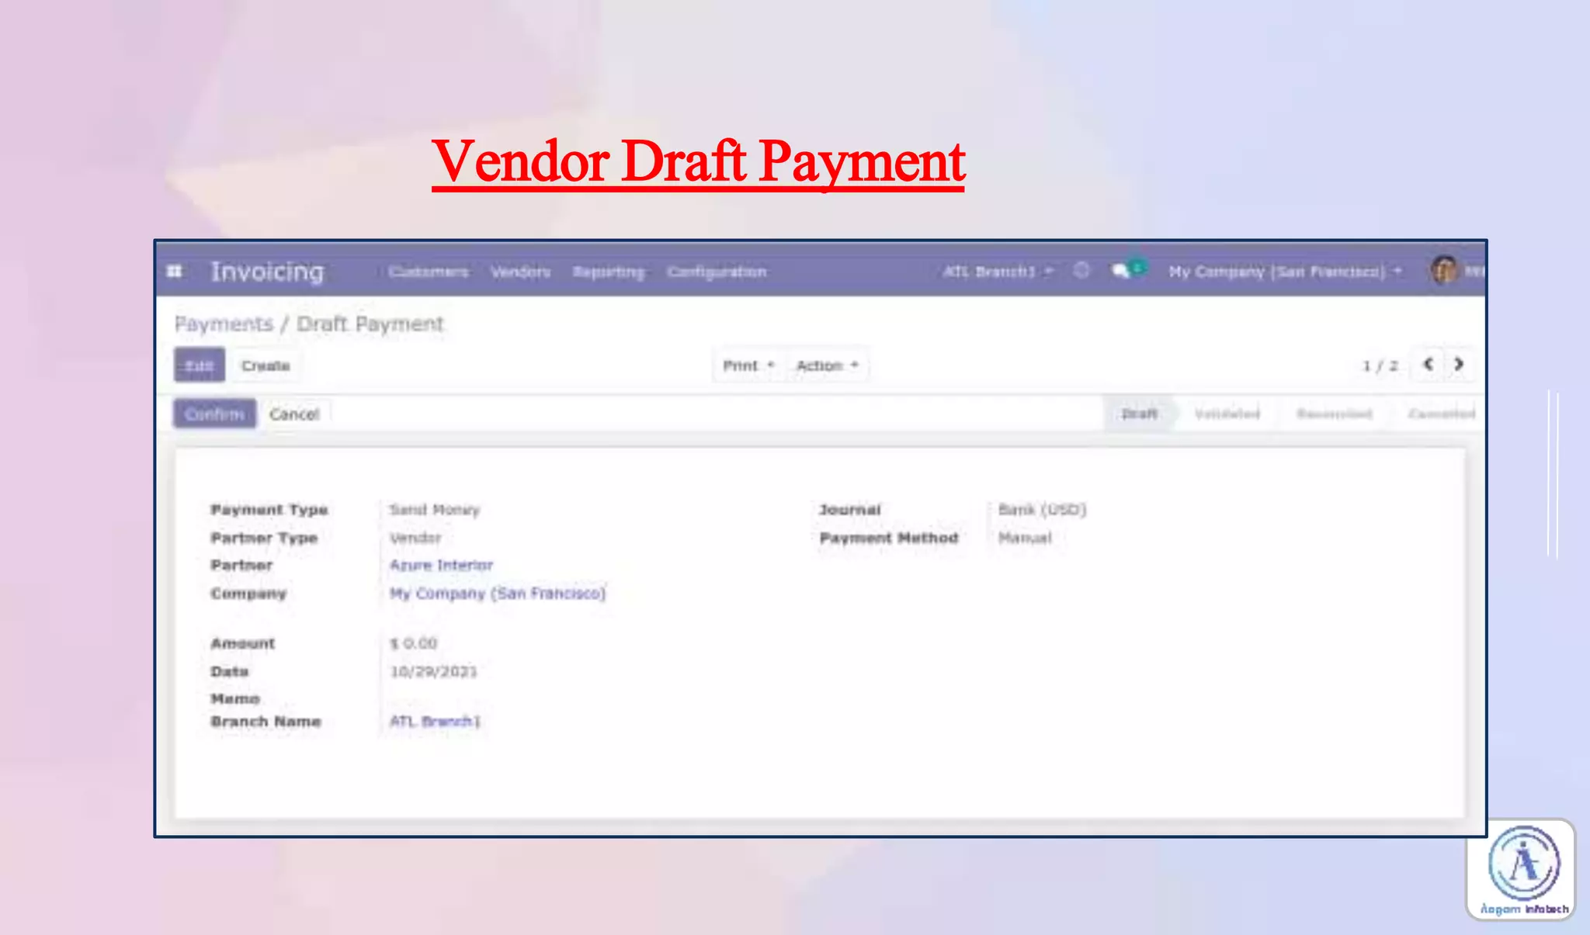This screenshot has height=935, width=1590.
Task: Click the Edit button
Action: pyautogui.click(x=200, y=365)
